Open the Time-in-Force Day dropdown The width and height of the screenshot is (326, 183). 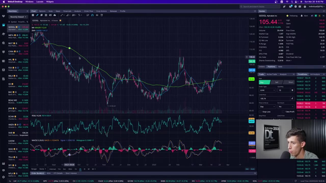(x=267, y=106)
